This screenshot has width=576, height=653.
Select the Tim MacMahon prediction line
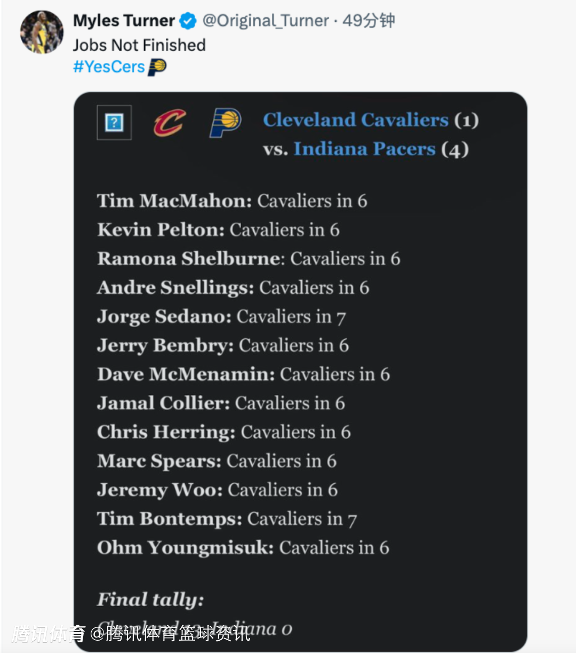[x=232, y=201]
